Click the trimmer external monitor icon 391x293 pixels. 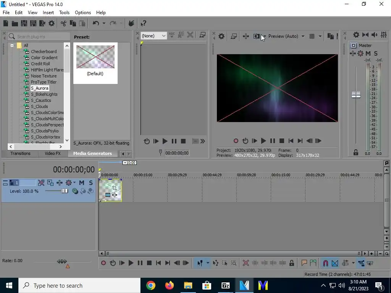[x=202, y=35]
